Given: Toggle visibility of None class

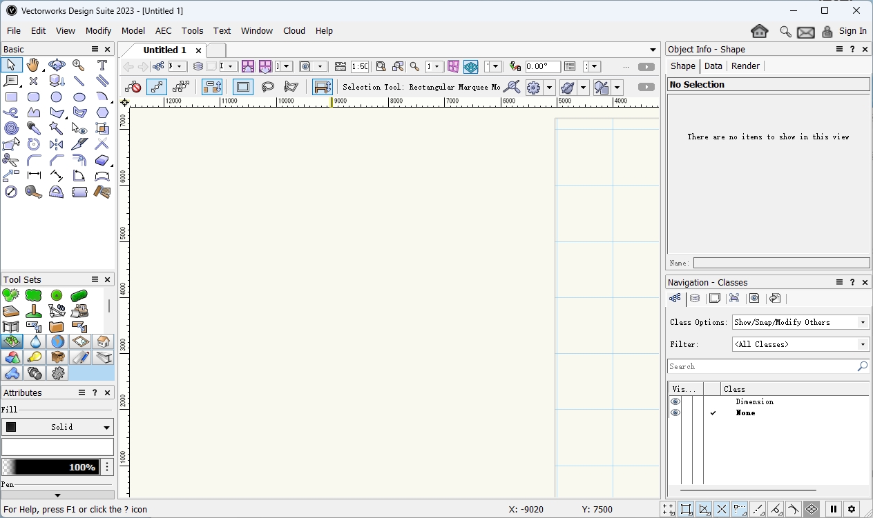Looking at the screenshot, I should tap(675, 412).
